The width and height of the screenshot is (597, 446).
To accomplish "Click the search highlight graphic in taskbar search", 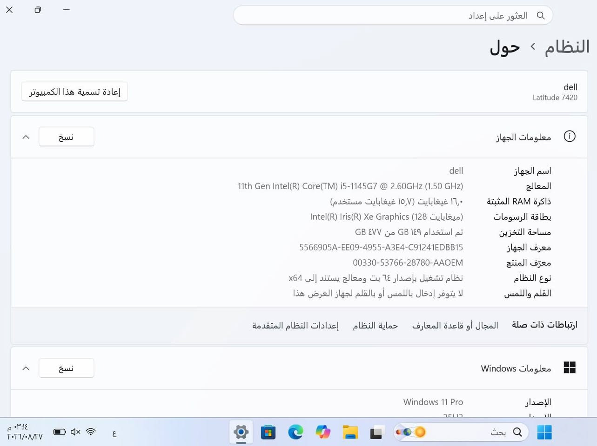I will point(410,432).
